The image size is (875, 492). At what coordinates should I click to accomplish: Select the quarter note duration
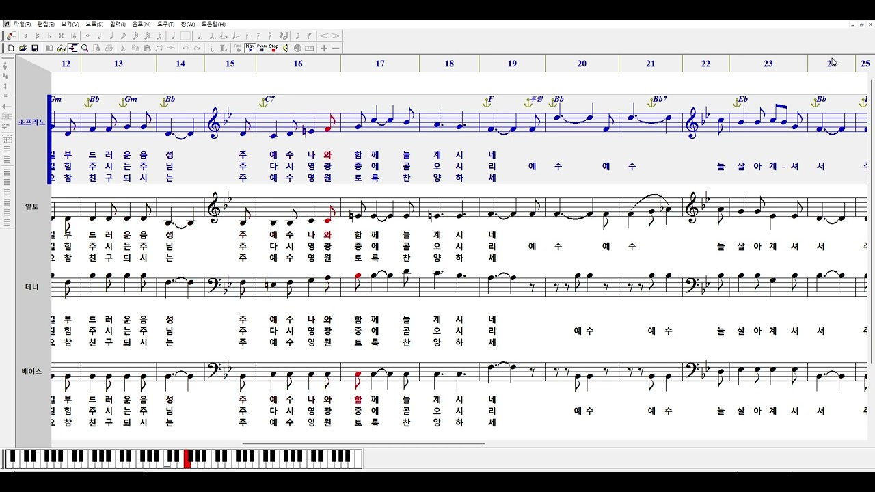(111, 36)
